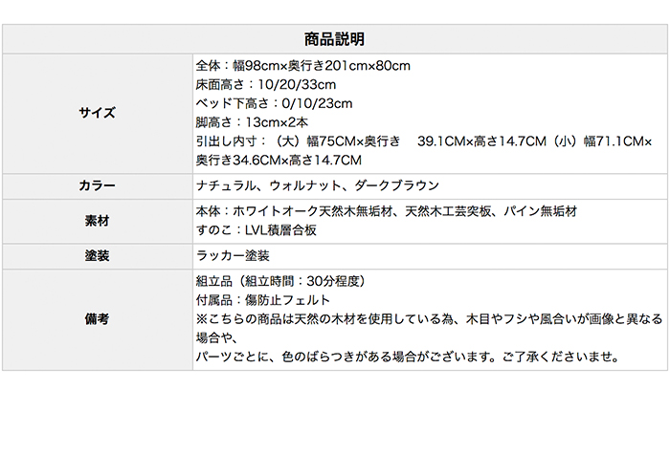Click the 商品説明 table header

click(334, 40)
